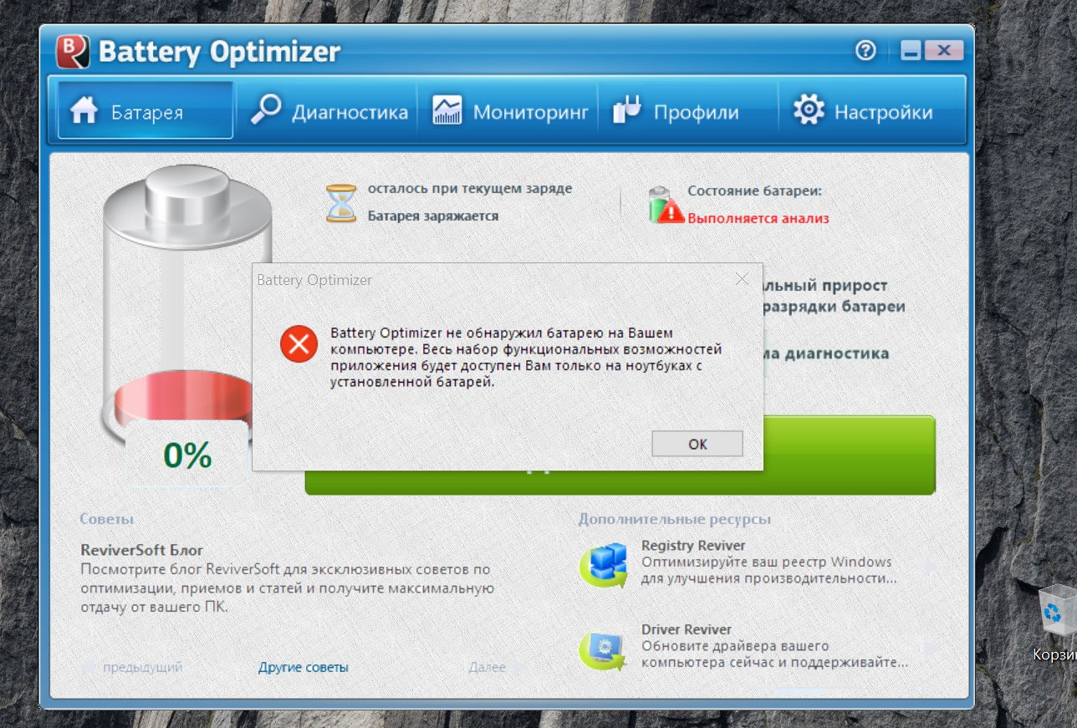The height and width of the screenshot is (728, 1077).
Task: Open the Профили tab
Action: 687,110
